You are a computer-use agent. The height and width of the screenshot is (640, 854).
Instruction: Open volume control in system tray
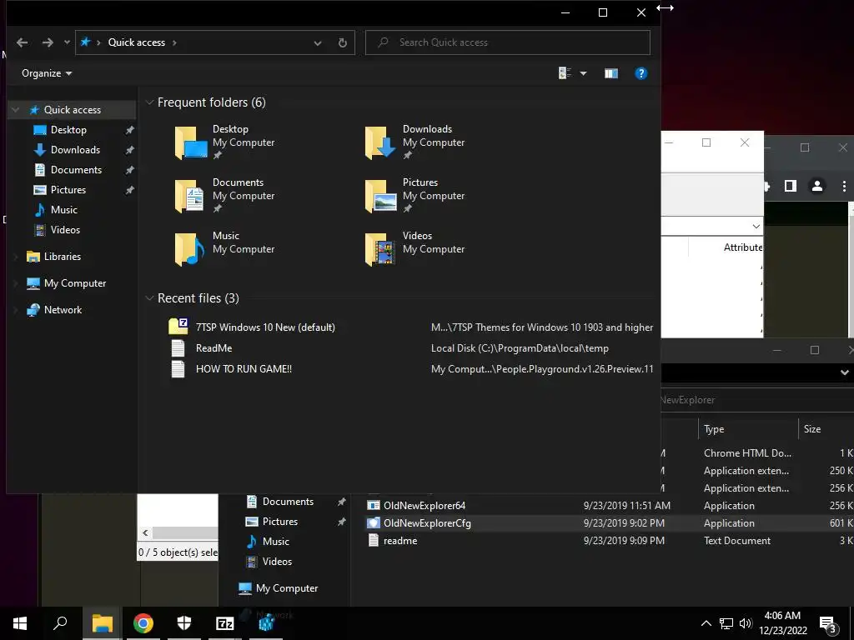tap(746, 623)
